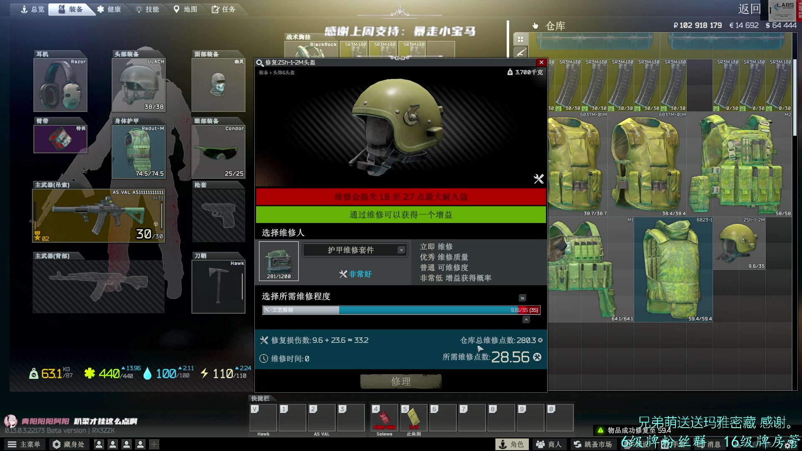The image size is (802, 451).
Task: Open the 主菜单 main menu
Action: pos(24,444)
